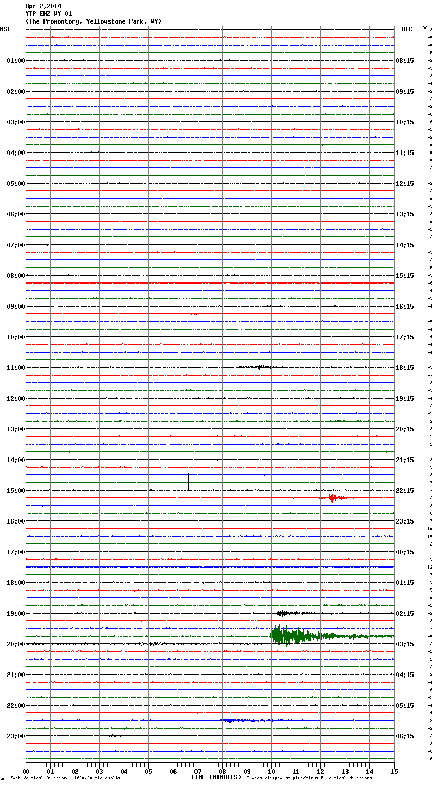435x785 pixels.
Task: Select the 23:00 MST row label
Action: pos(16,736)
